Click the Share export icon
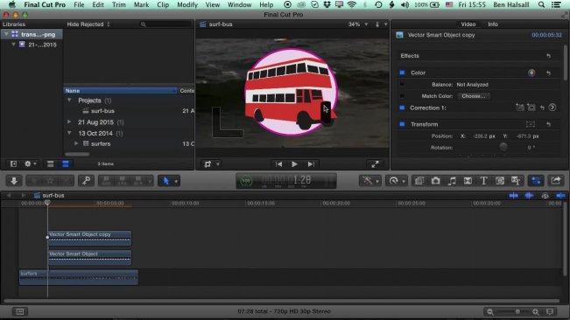 pyautogui.click(x=556, y=181)
